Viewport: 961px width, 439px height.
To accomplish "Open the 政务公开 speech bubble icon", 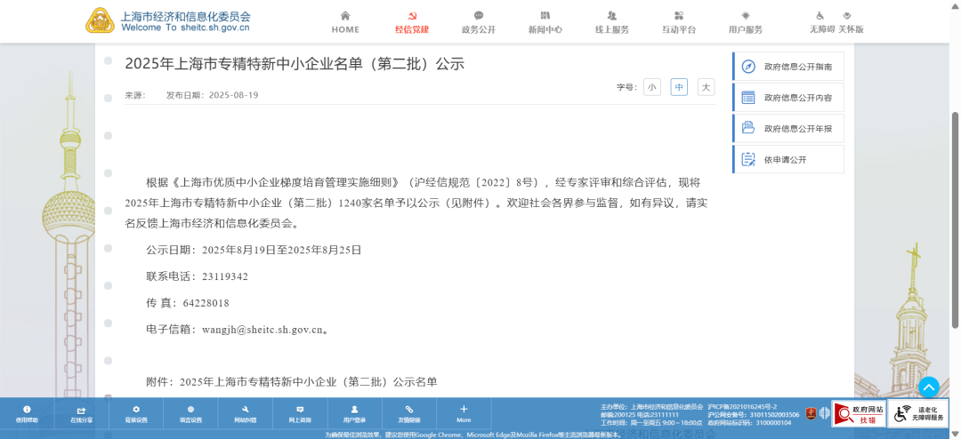I will coord(479,16).
